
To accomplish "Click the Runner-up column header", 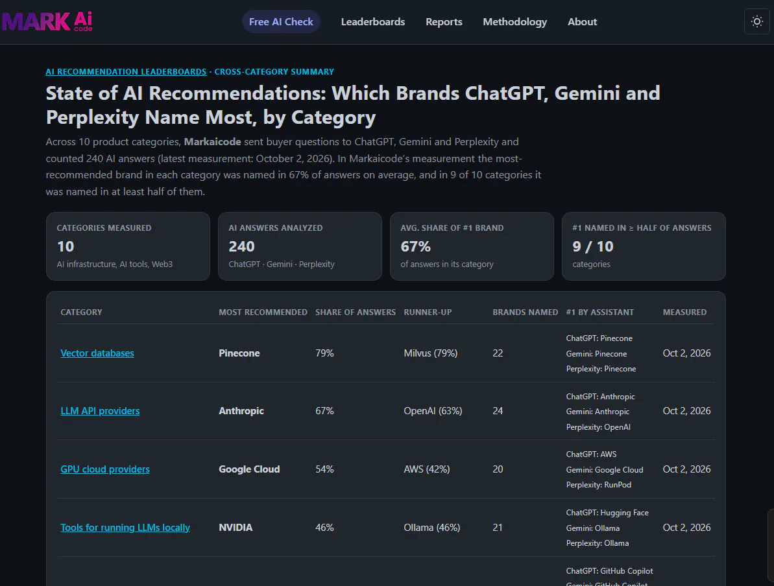I will [x=428, y=312].
